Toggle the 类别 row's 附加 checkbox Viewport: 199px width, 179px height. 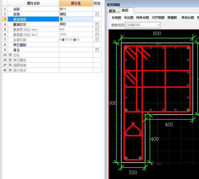tap(97, 14)
